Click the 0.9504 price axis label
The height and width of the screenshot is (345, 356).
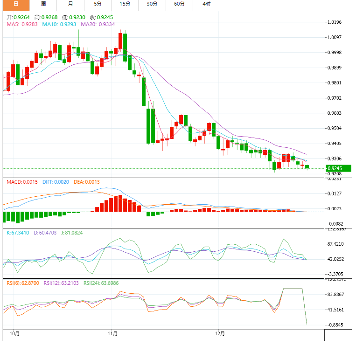point(334,128)
